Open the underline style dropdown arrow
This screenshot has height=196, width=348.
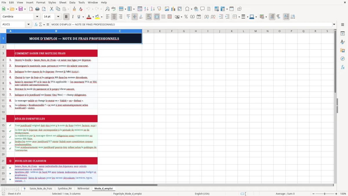pos(83,17)
